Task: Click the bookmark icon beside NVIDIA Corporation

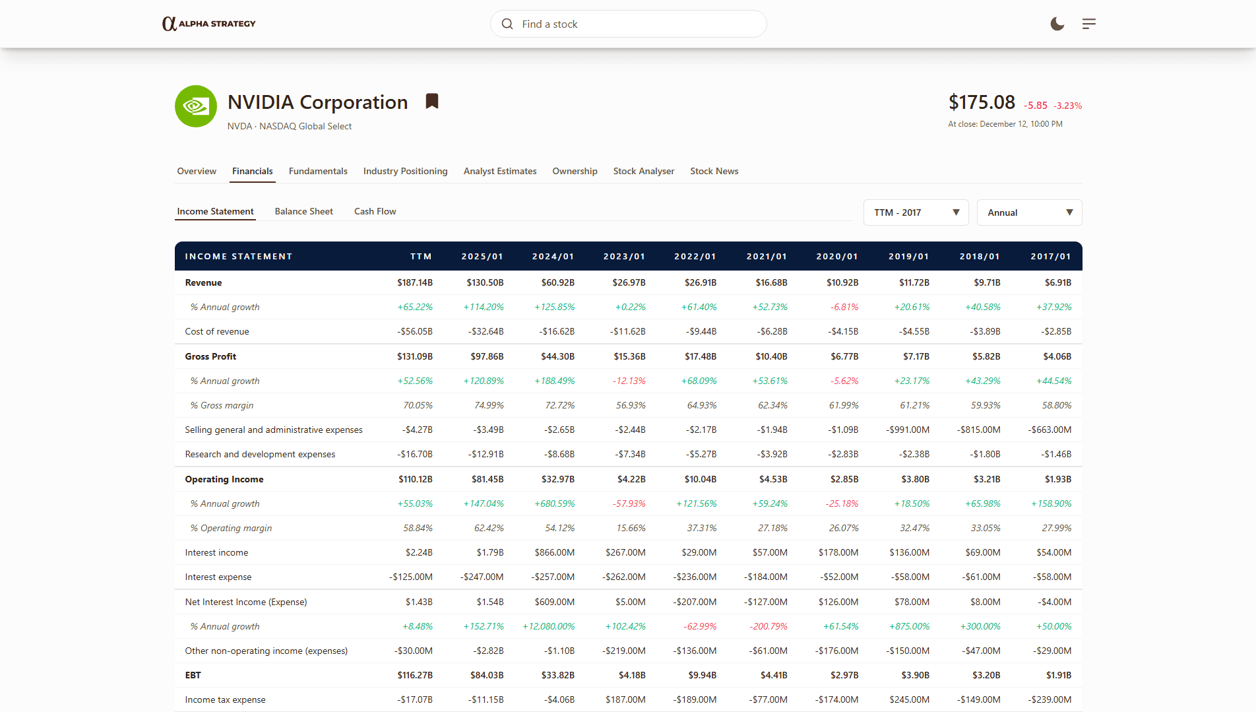Action: coord(432,101)
